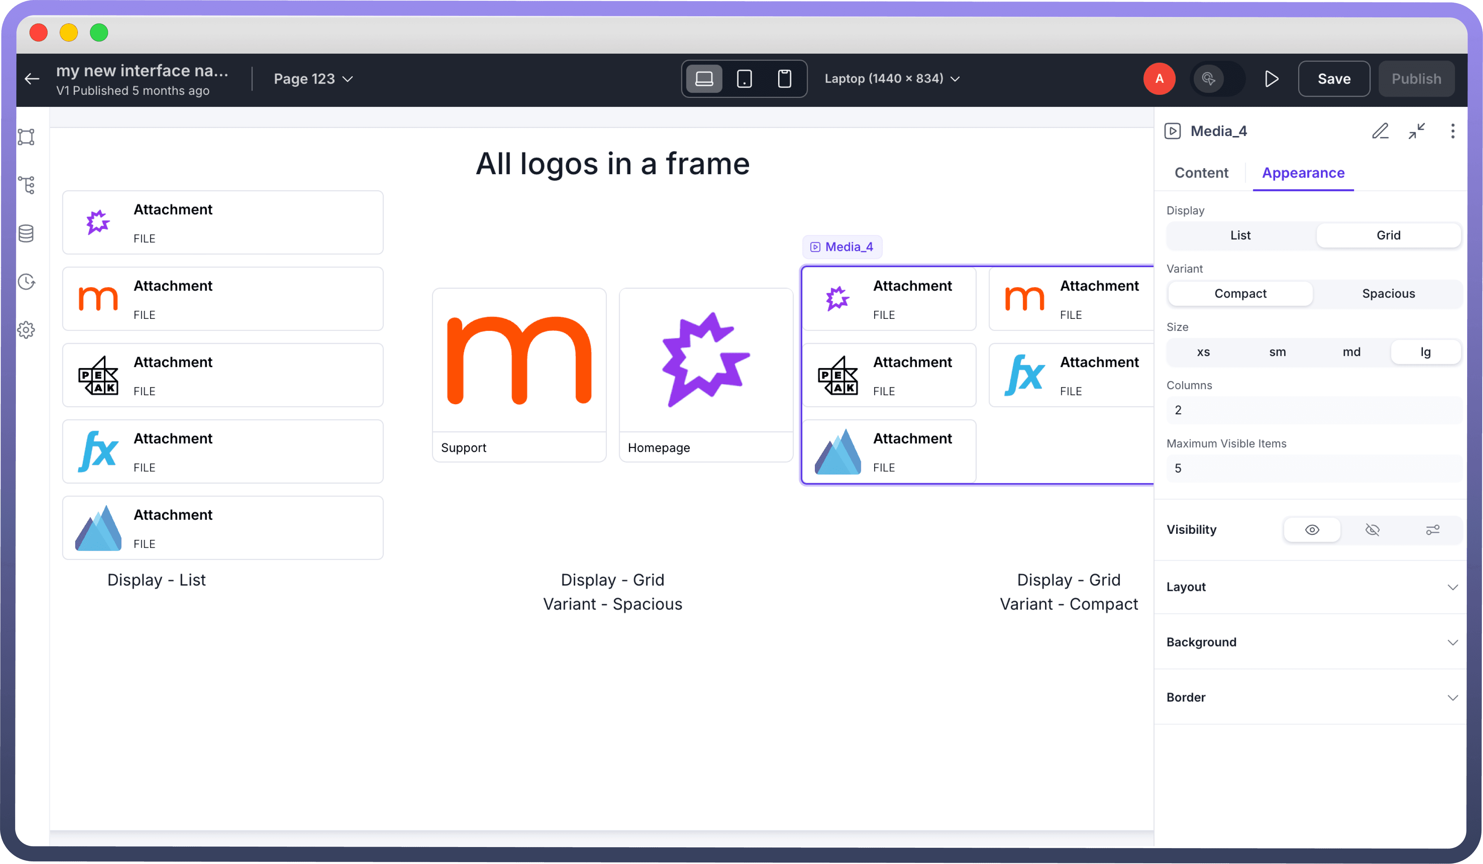Open the three-dot more options menu
The image size is (1483, 864).
[1452, 131]
